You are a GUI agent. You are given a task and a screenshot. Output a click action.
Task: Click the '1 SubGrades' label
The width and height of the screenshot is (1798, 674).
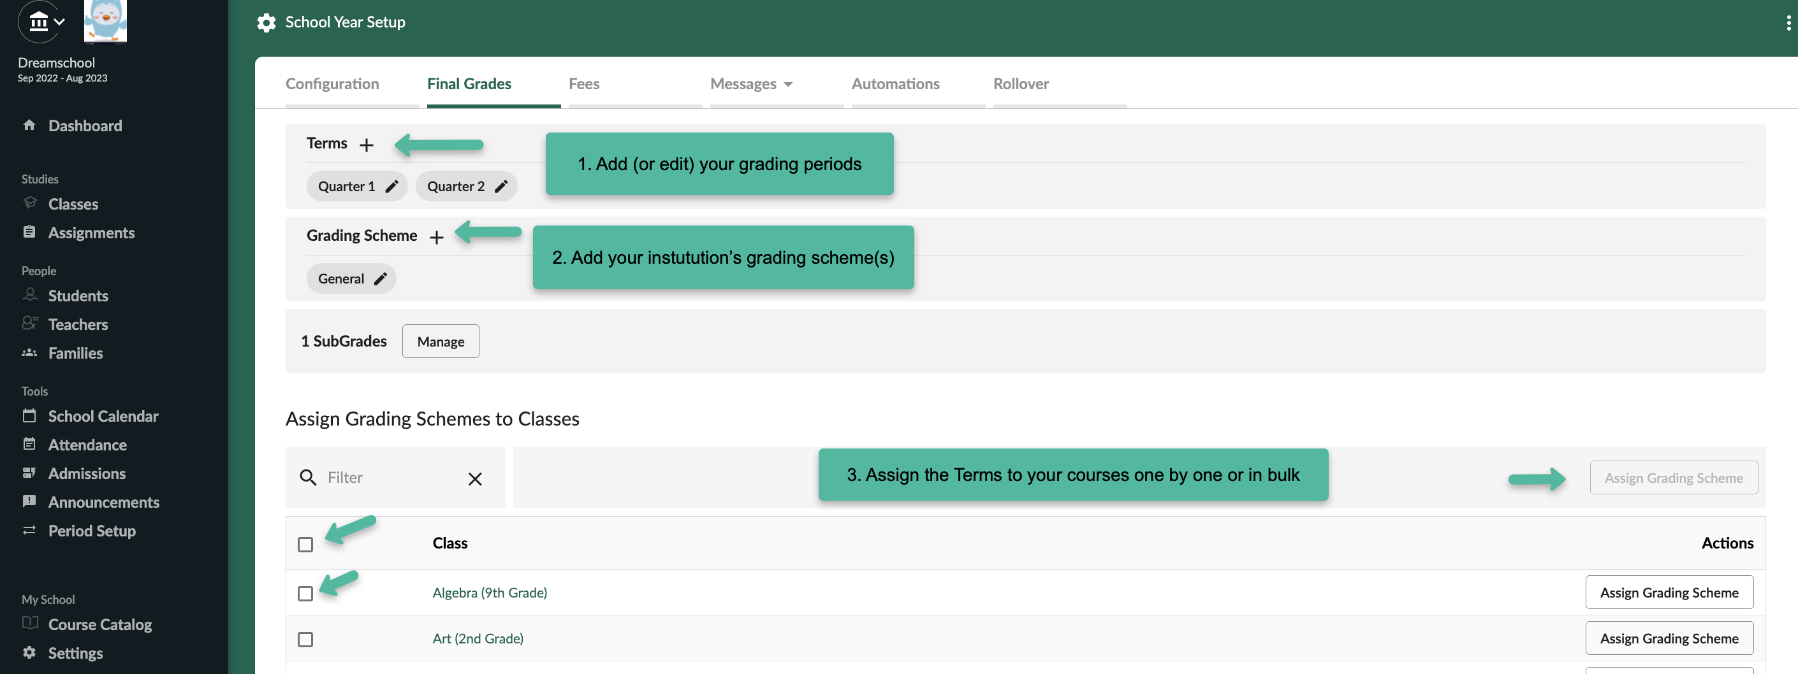pos(344,341)
